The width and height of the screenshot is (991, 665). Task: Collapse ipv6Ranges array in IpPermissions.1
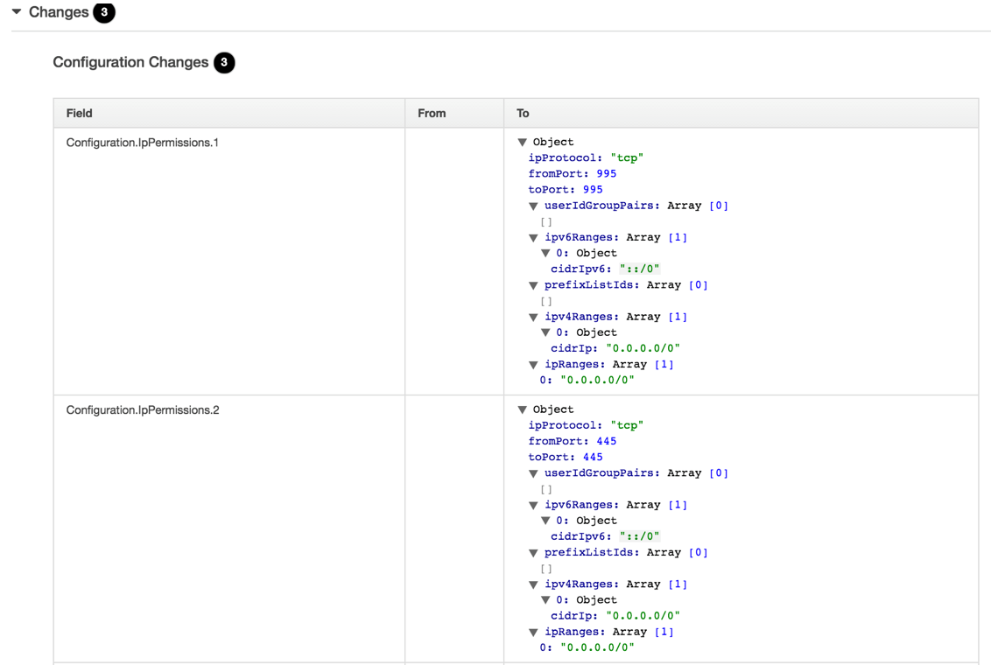533,238
